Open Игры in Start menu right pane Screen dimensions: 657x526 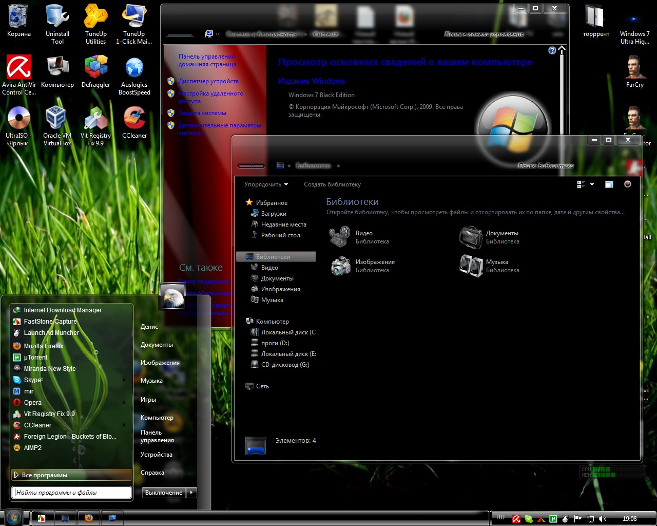148,400
